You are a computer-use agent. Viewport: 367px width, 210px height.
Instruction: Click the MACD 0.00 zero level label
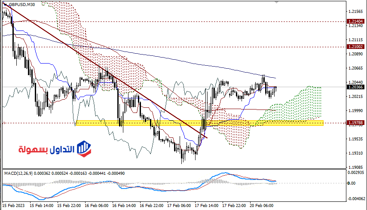352,183
